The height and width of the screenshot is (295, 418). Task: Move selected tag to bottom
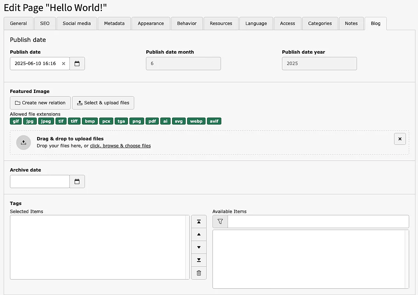(x=199, y=260)
